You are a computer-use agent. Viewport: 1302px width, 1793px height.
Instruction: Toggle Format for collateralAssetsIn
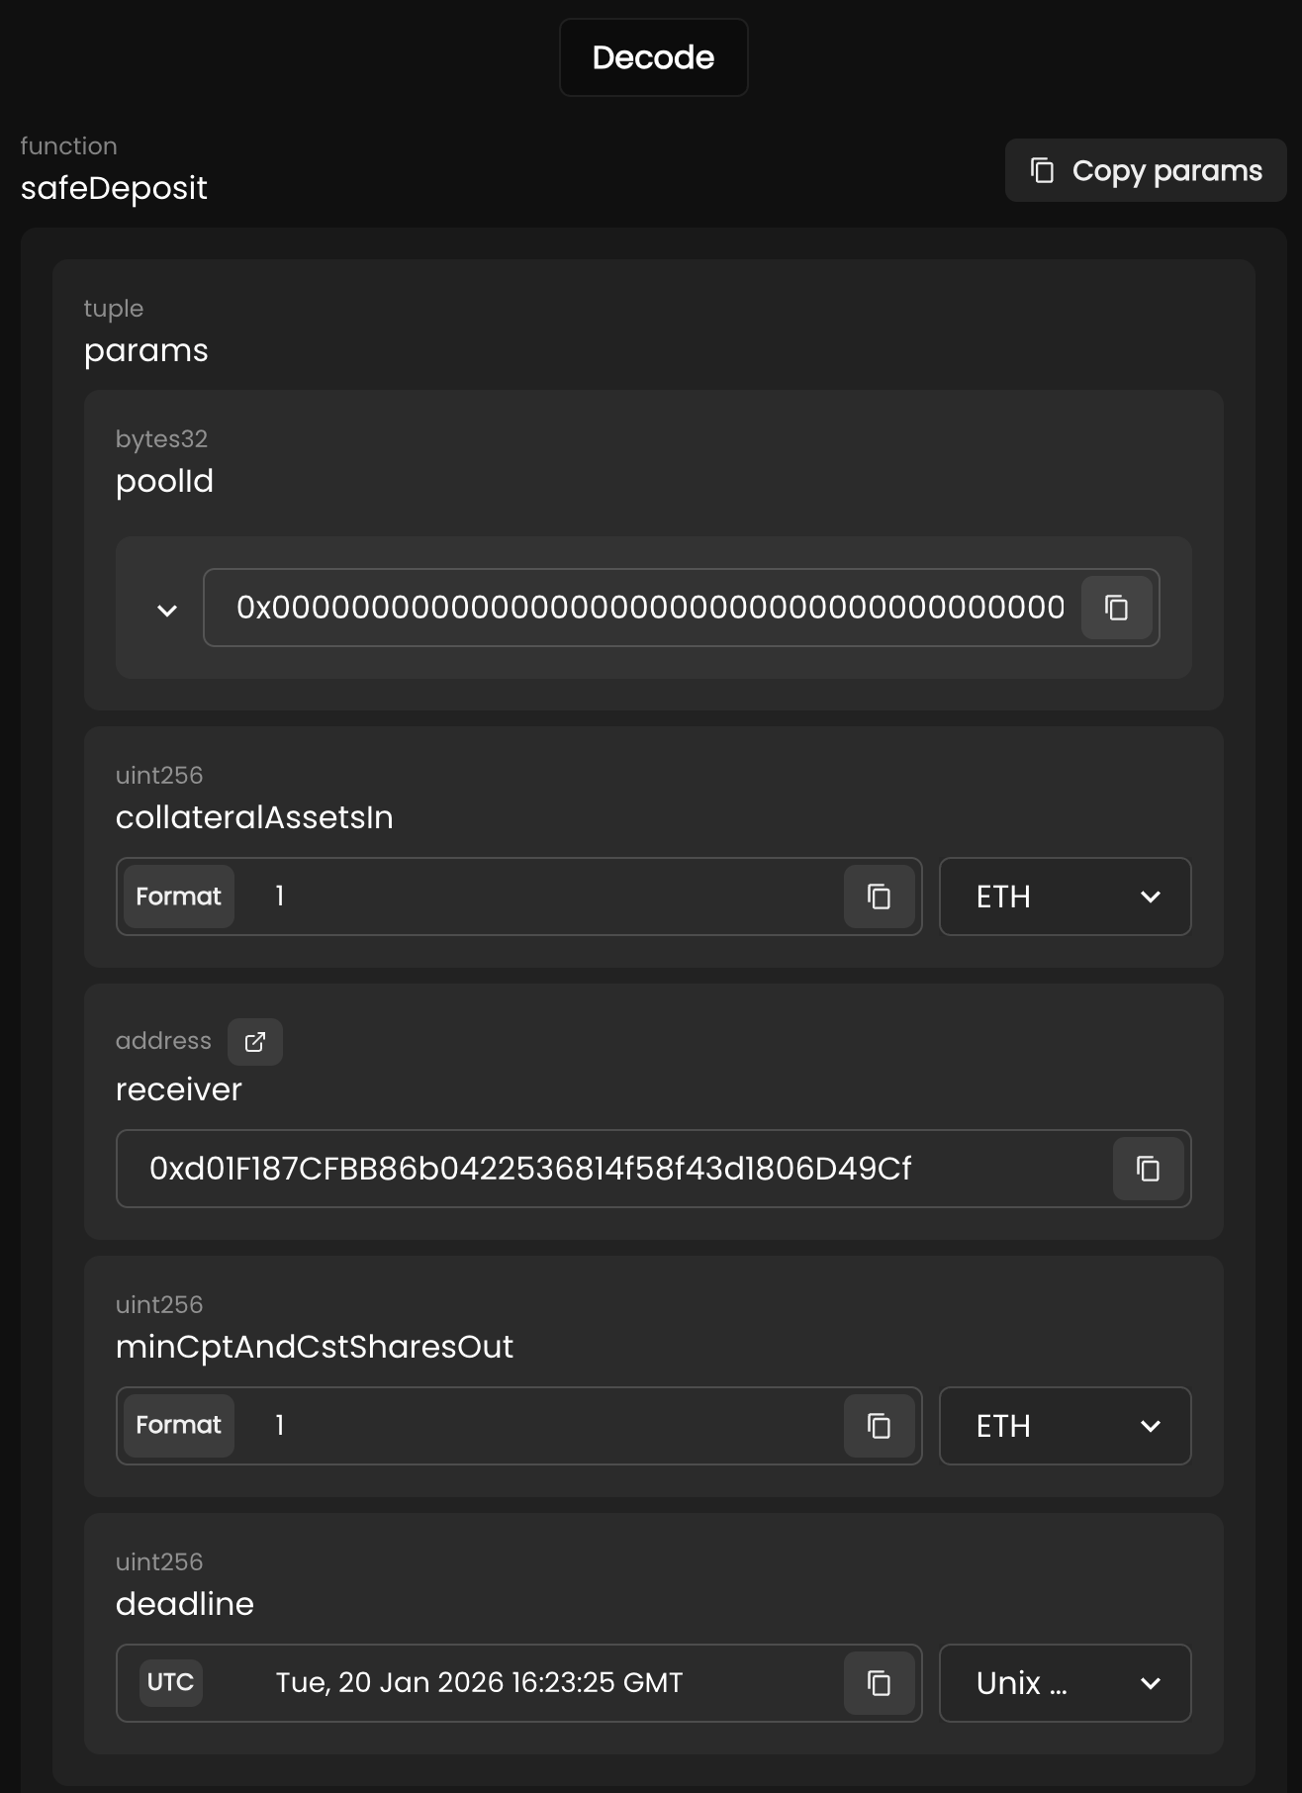click(179, 896)
